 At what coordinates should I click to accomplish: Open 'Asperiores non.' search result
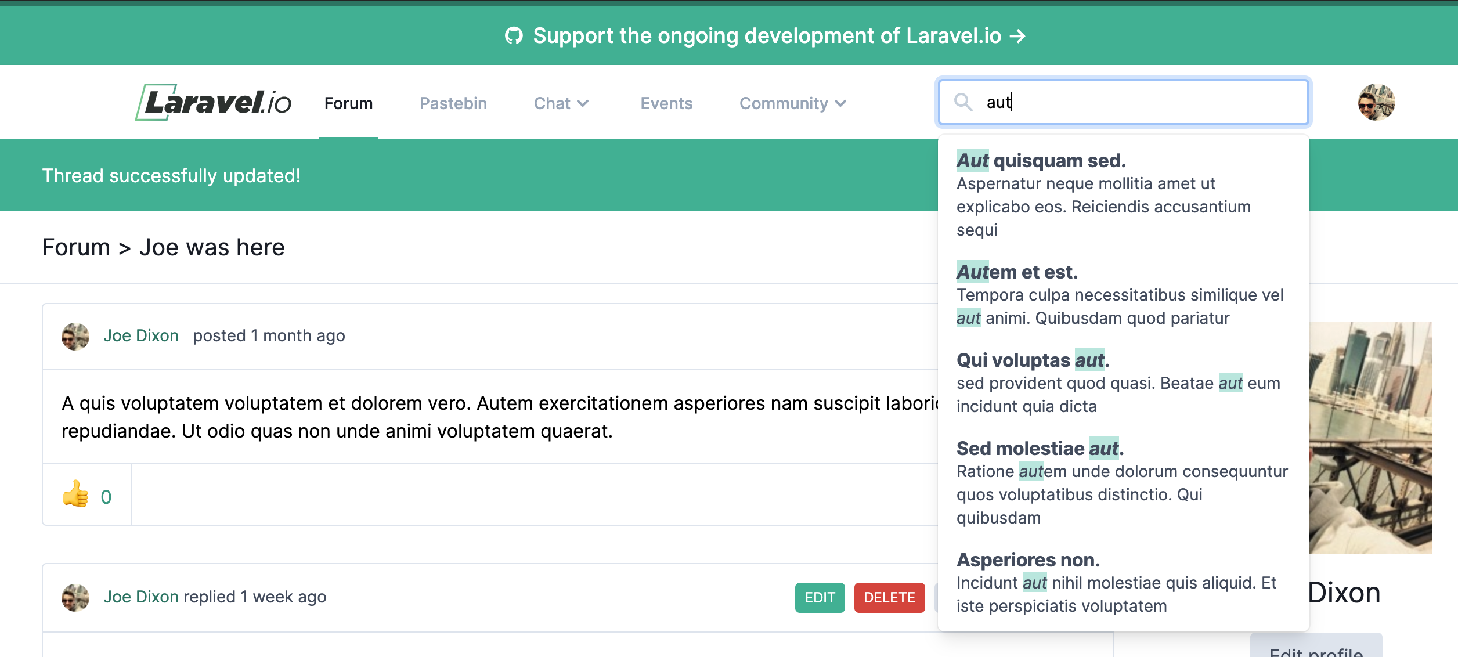pyautogui.click(x=1028, y=560)
